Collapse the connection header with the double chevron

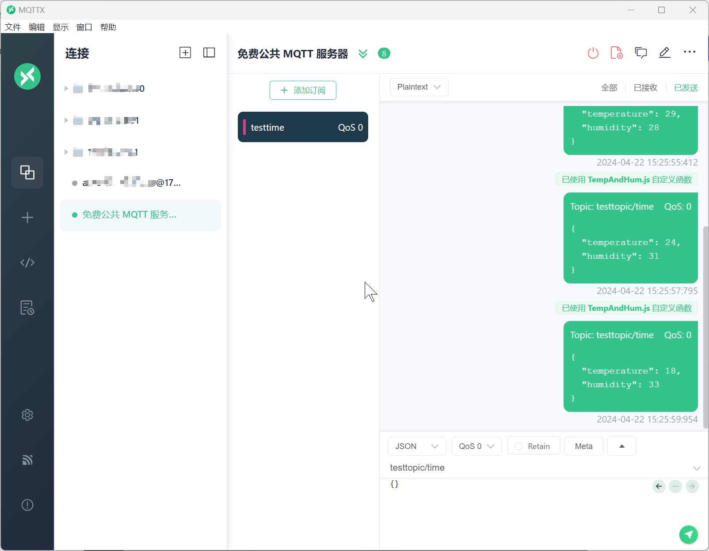pos(363,54)
